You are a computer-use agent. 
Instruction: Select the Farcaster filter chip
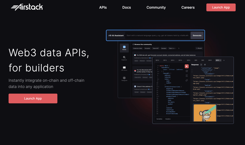[x=147, y=48]
